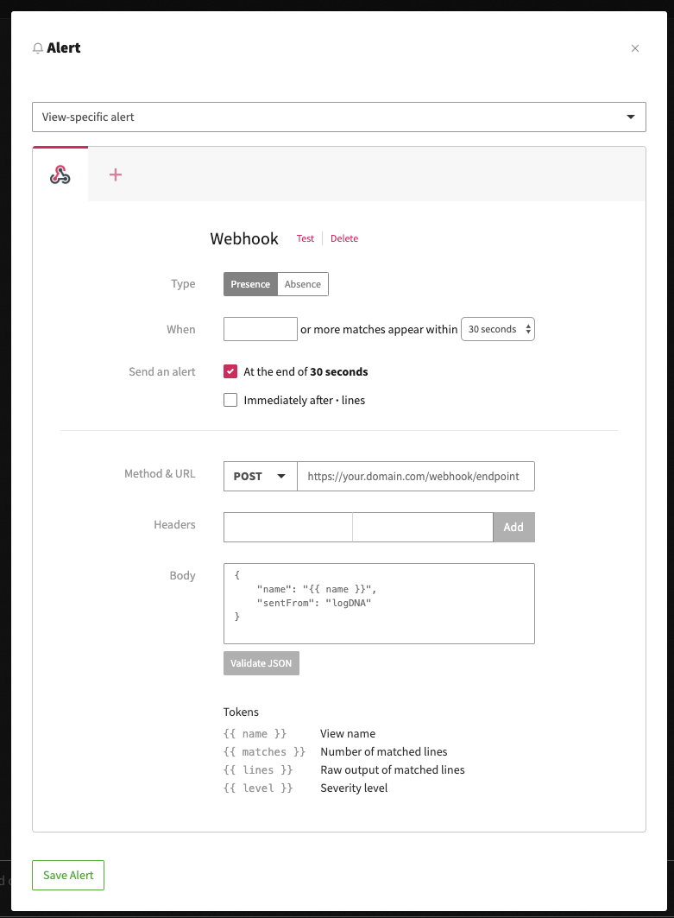This screenshot has height=918, width=674.
Task: Focus the matches count input field
Action: 261,329
